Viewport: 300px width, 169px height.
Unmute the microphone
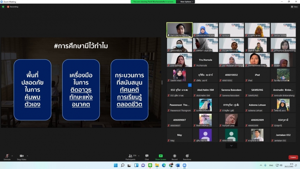(x=7, y=157)
